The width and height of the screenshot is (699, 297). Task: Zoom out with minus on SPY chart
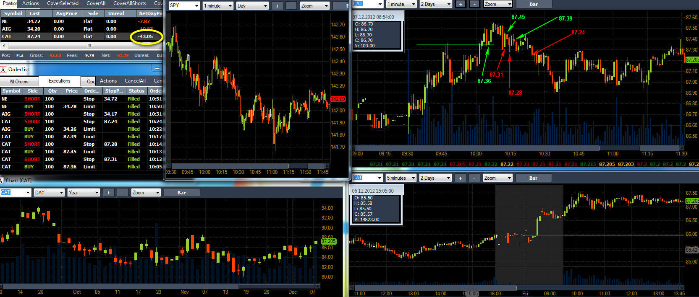click(x=291, y=6)
